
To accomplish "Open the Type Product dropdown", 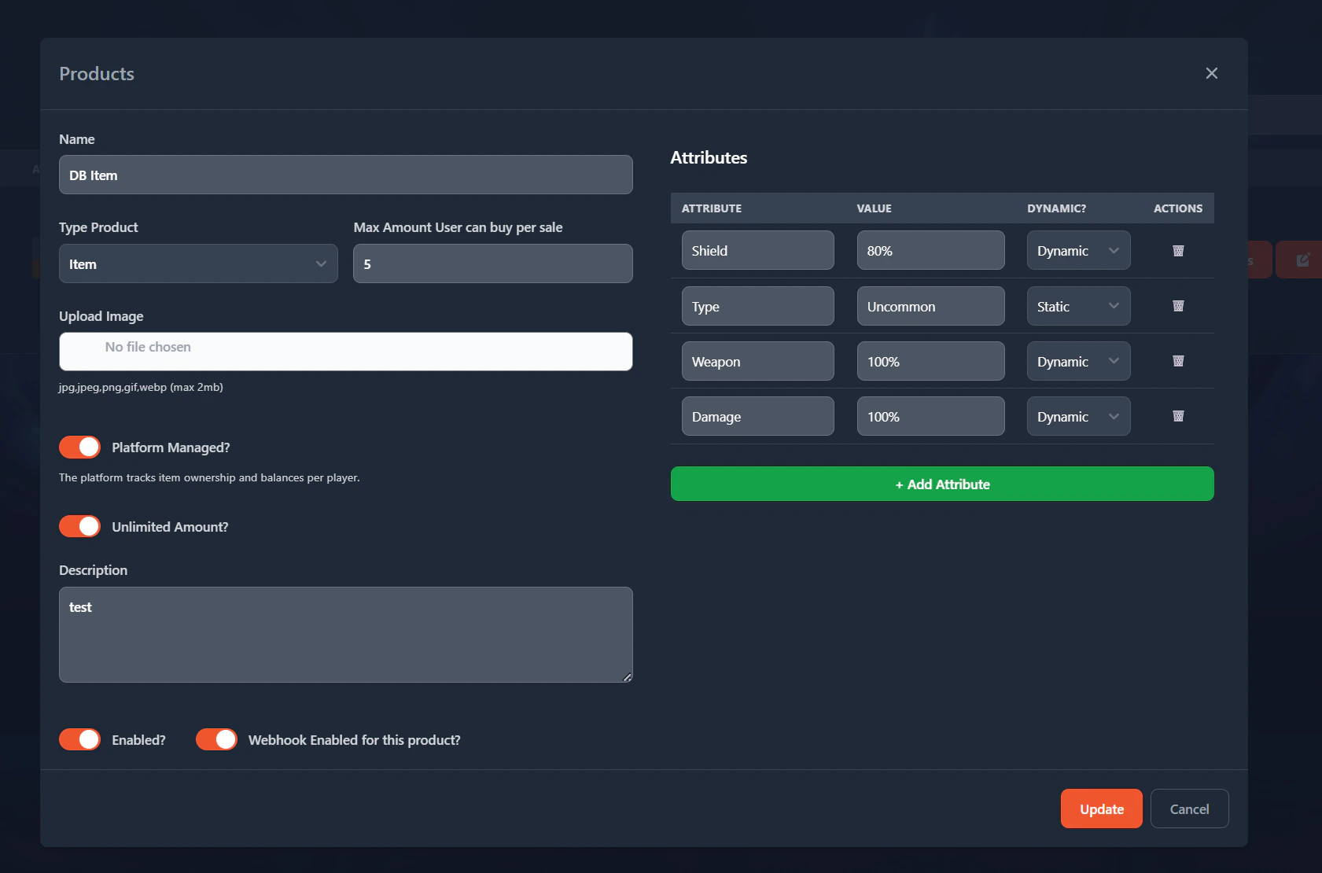I will click(x=197, y=263).
